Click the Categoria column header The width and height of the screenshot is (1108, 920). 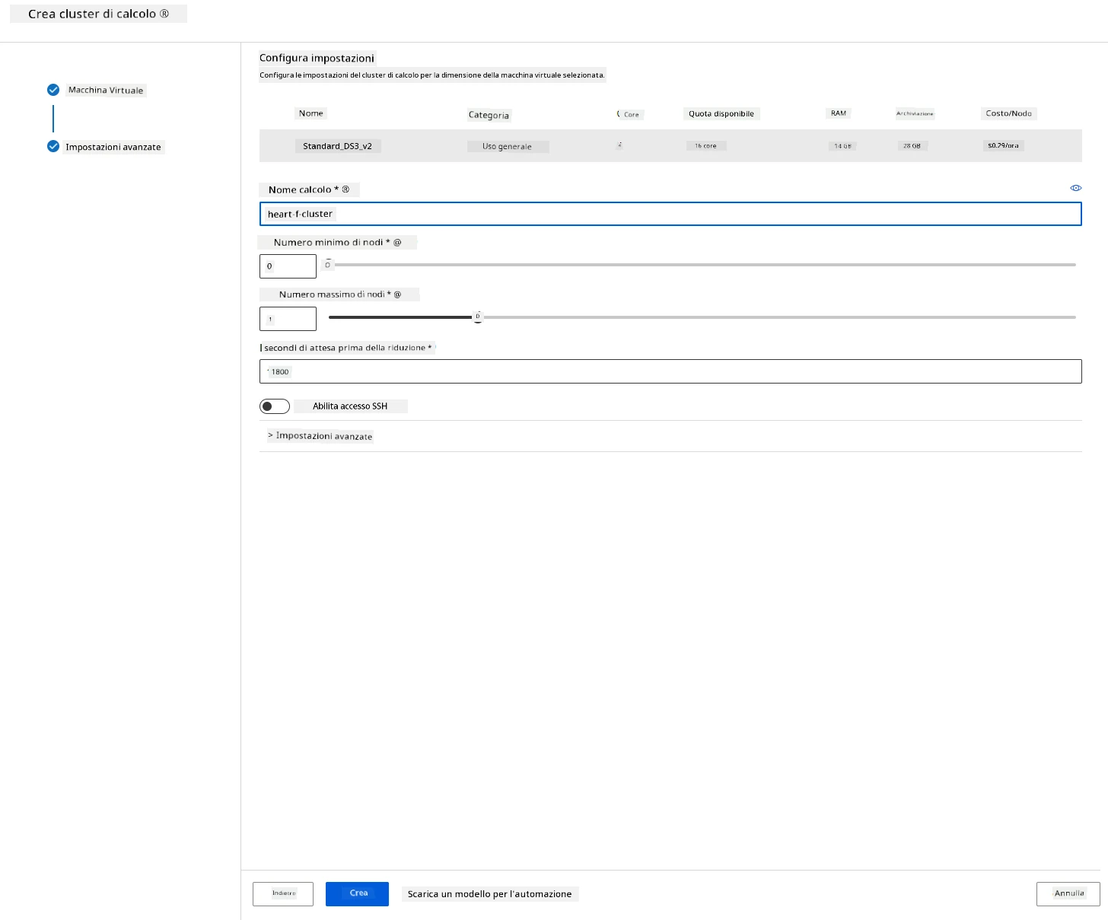click(489, 115)
